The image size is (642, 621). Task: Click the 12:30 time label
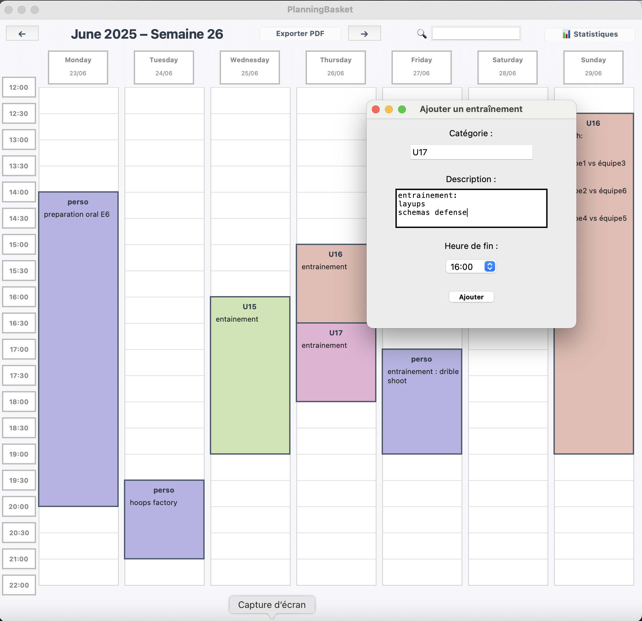(19, 113)
